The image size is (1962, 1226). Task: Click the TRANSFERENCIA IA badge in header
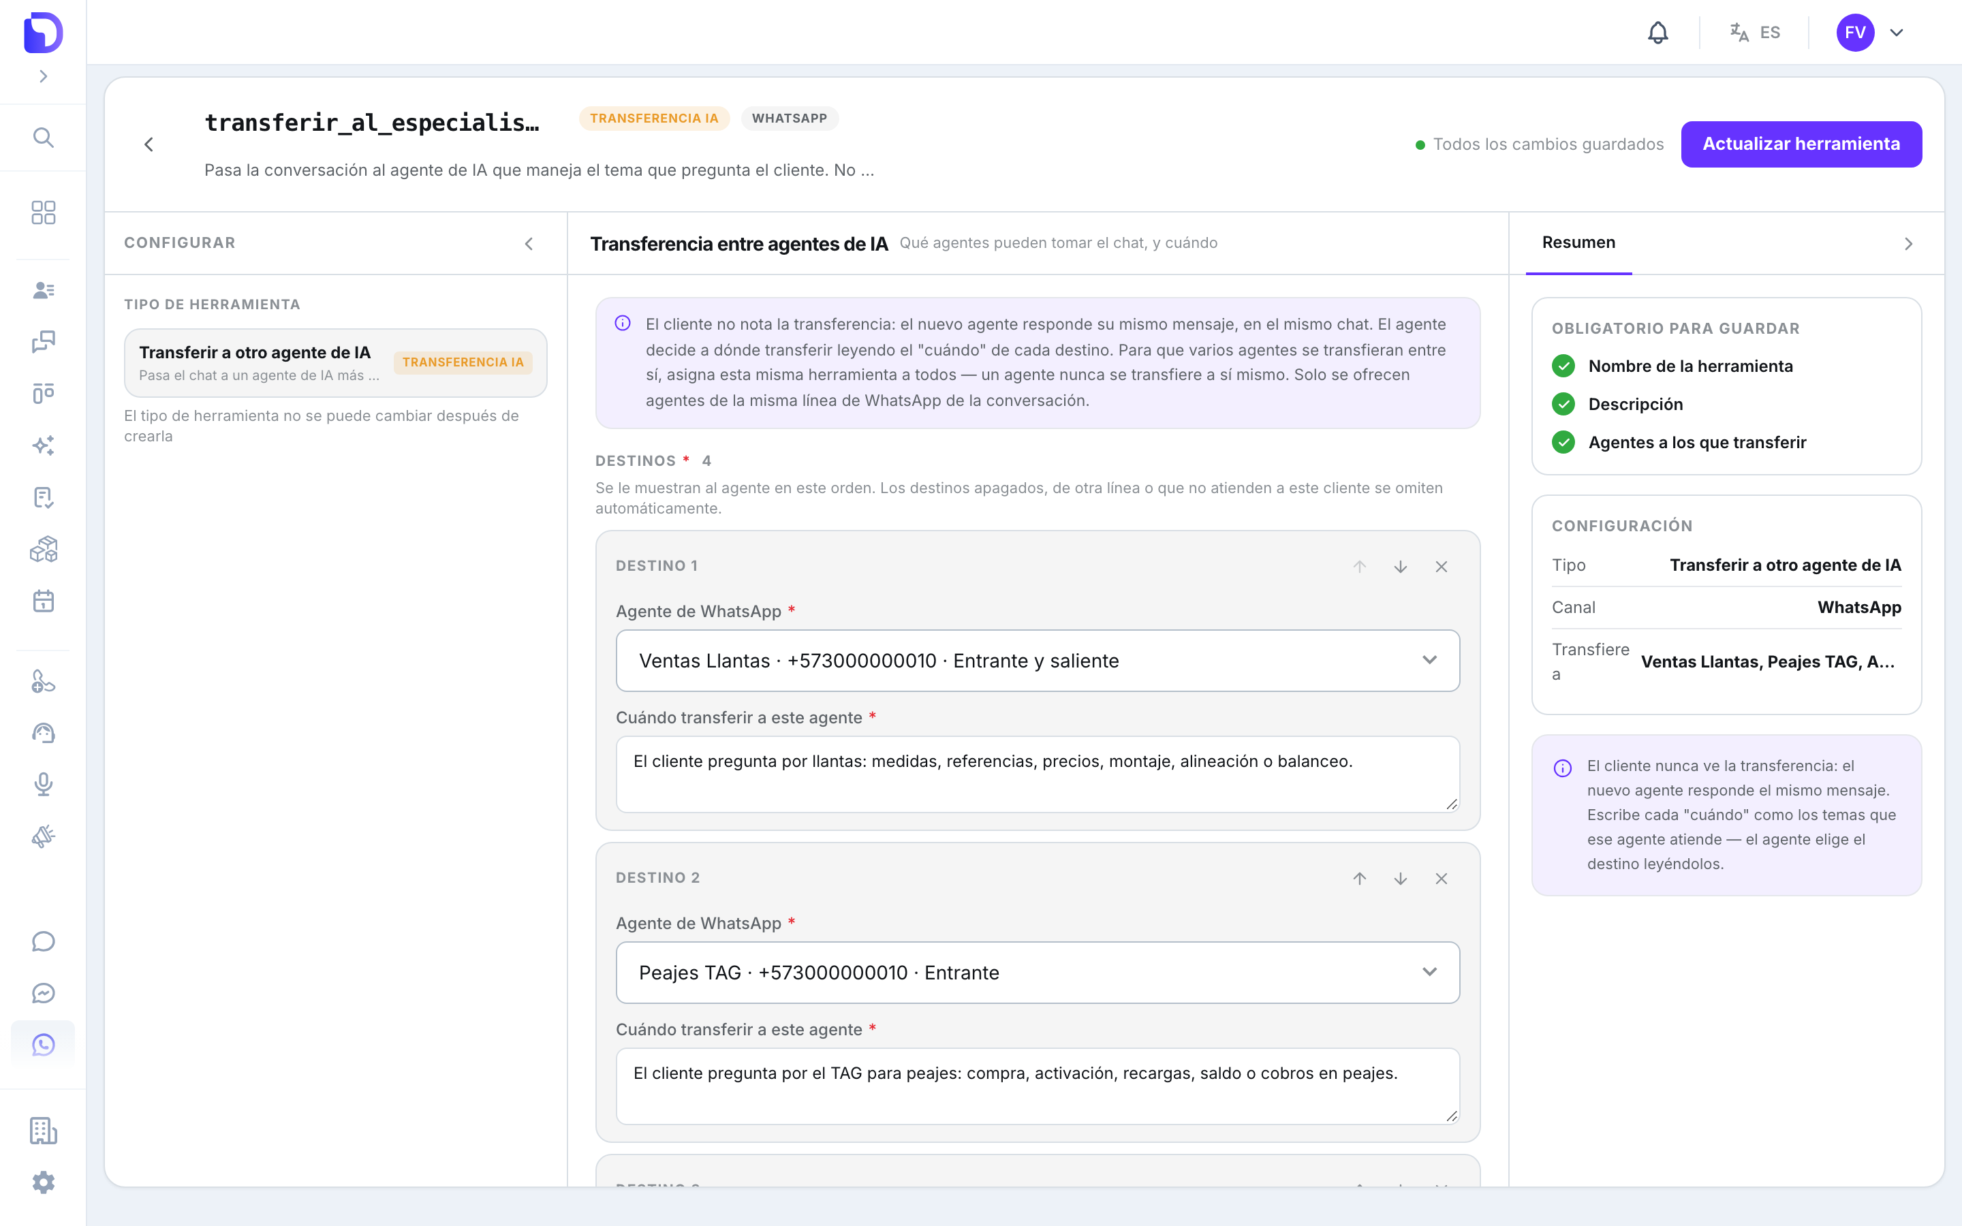[x=653, y=119]
